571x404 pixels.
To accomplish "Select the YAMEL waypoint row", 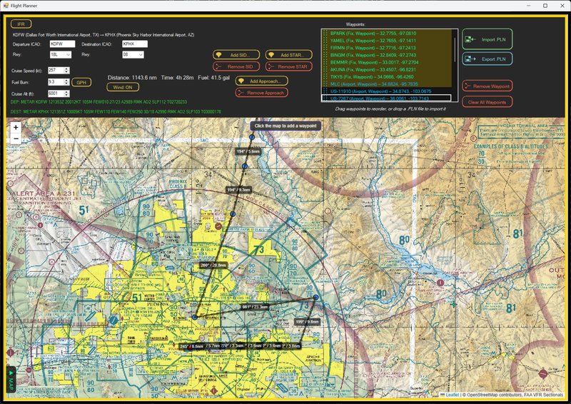I will click(387, 41).
